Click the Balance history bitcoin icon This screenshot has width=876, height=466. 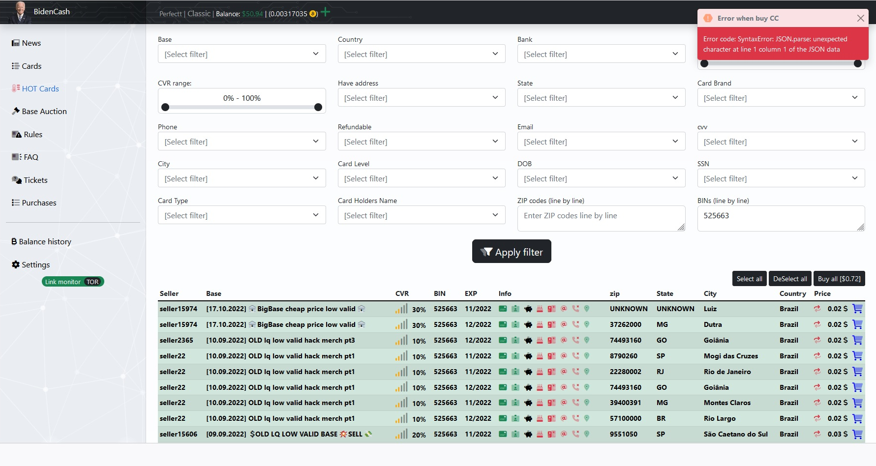coord(14,242)
